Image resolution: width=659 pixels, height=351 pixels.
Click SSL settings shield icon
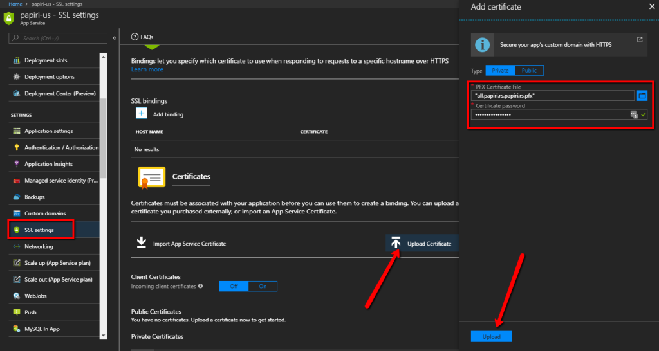(17, 230)
